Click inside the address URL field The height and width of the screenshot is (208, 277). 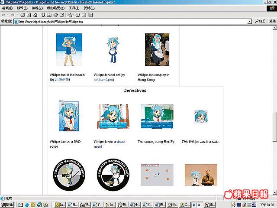point(130,21)
